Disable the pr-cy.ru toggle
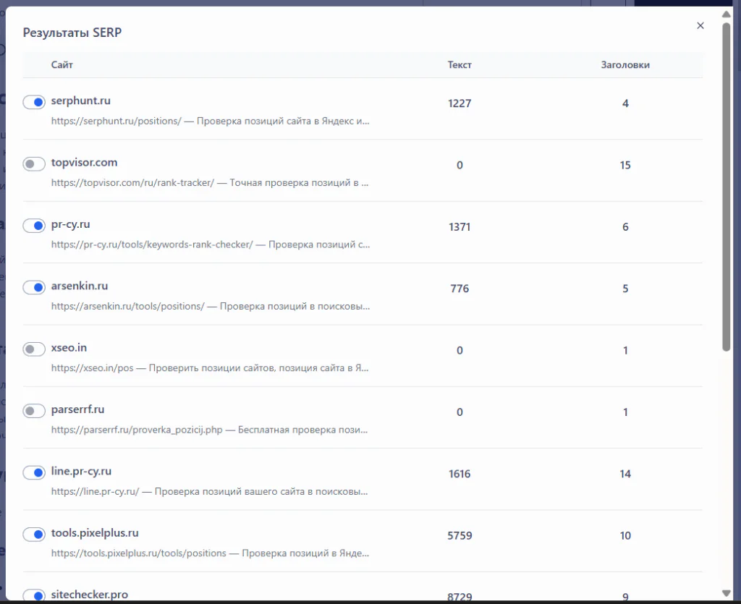Image resolution: width=741 pixels, height=604 pixels. click(x=34, y=225)
